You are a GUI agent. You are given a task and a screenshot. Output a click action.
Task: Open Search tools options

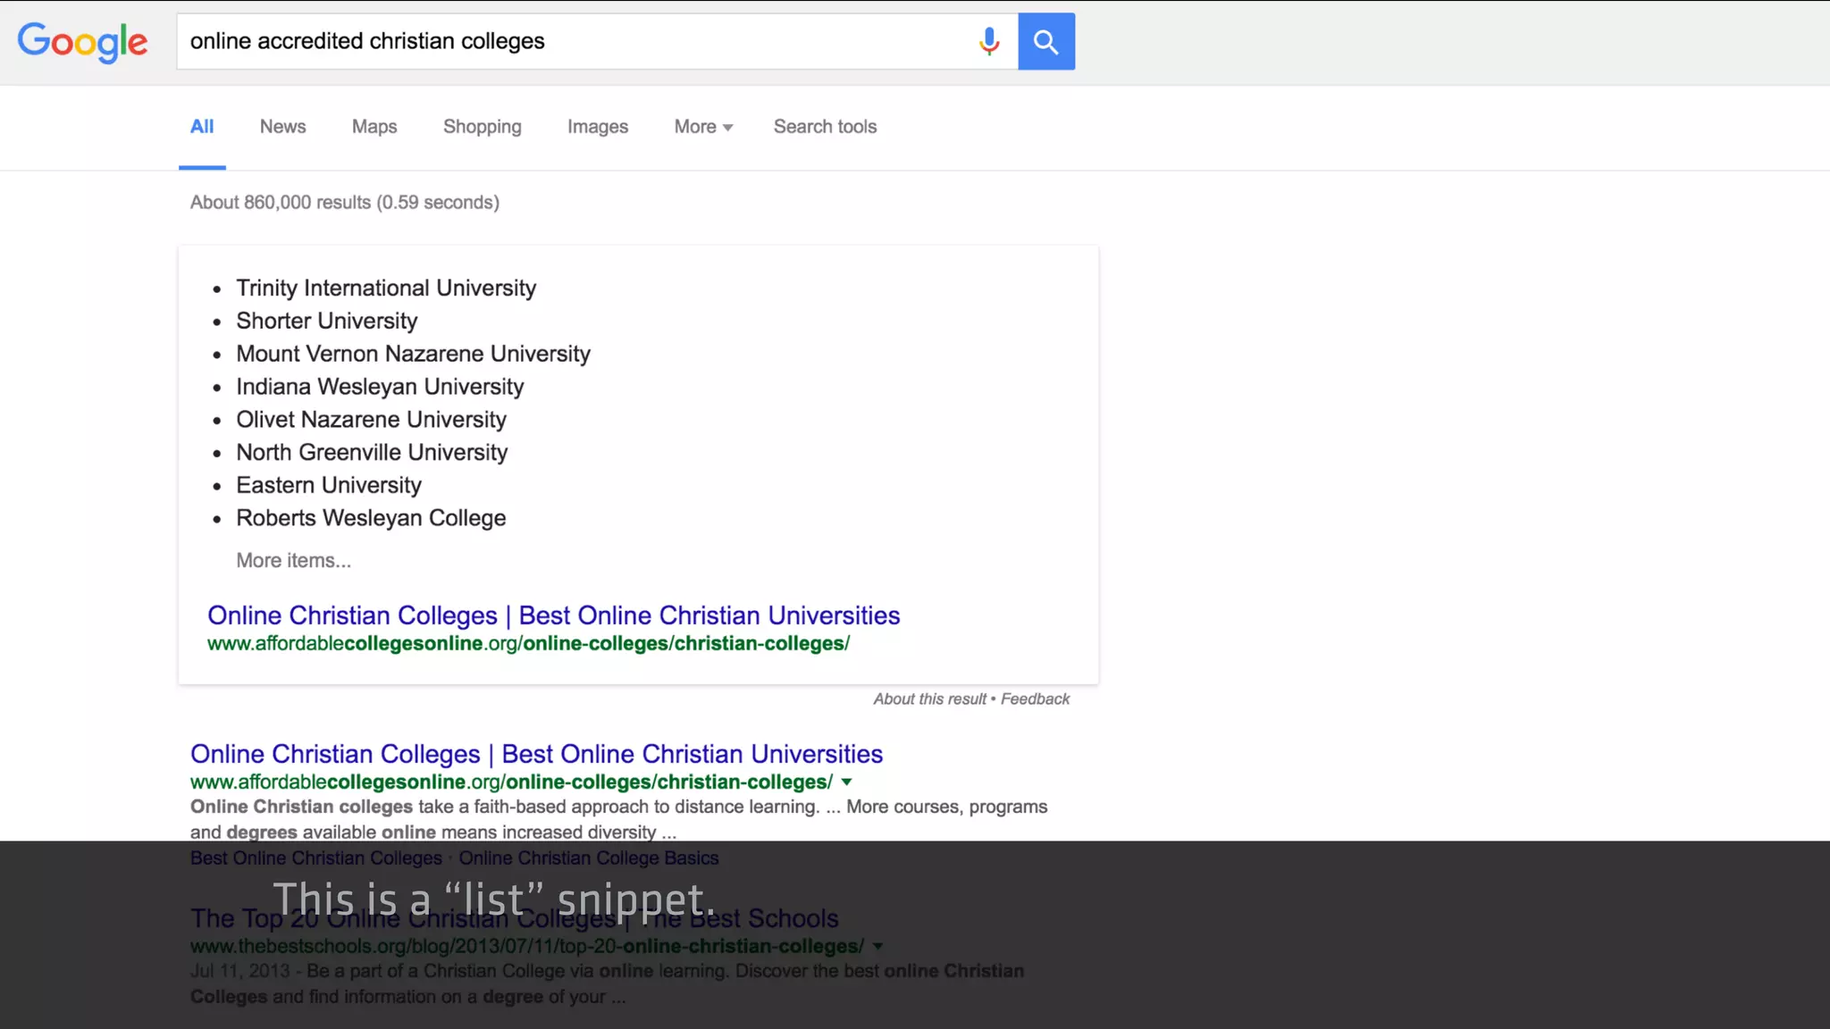pyautogui.click(x=825, y=127)
